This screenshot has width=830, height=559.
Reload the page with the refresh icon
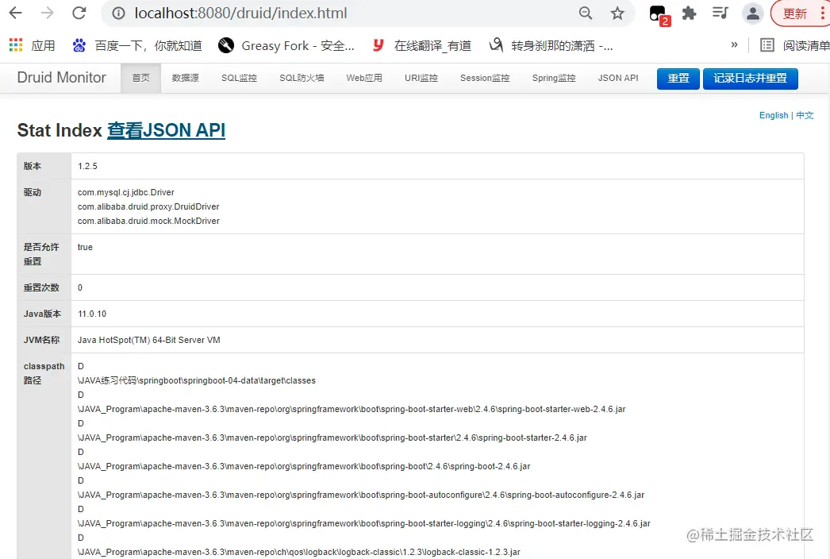point(79,13)
